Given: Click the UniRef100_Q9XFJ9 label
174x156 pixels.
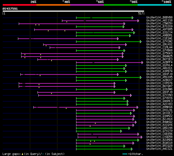Looking at the screenshot, I should [159, 74].
